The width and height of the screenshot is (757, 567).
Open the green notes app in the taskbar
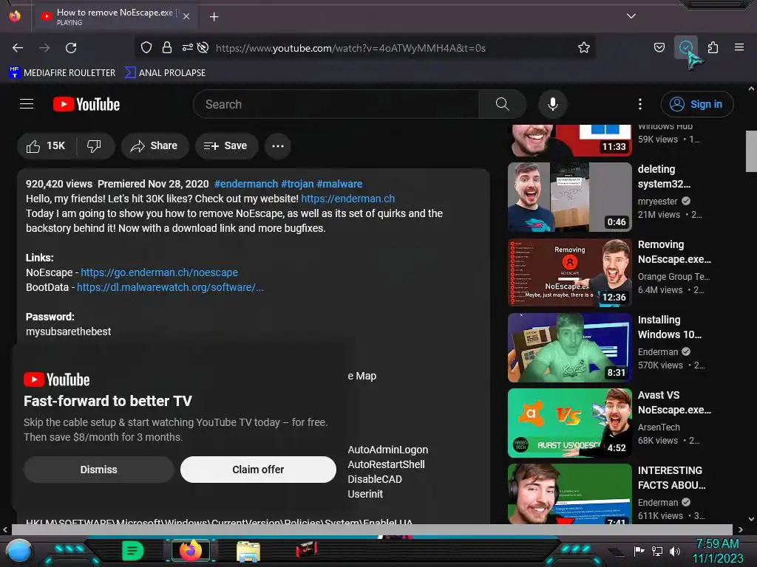133,551
